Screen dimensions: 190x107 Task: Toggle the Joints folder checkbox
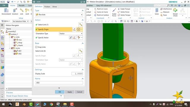(x=12, y=48)
